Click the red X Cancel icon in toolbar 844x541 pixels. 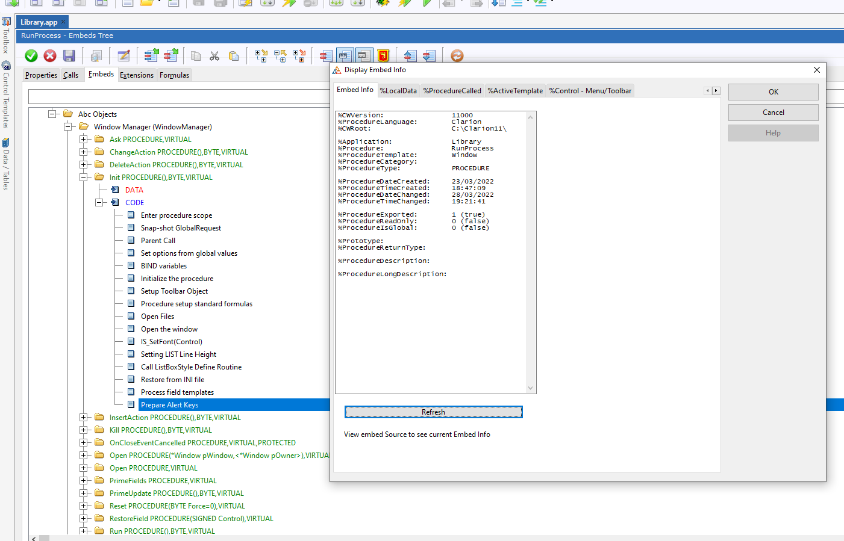tap(50, 56)
